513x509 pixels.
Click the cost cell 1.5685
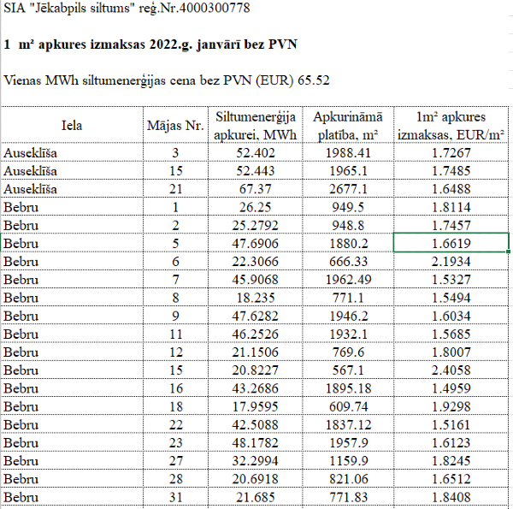coord(451,334)
